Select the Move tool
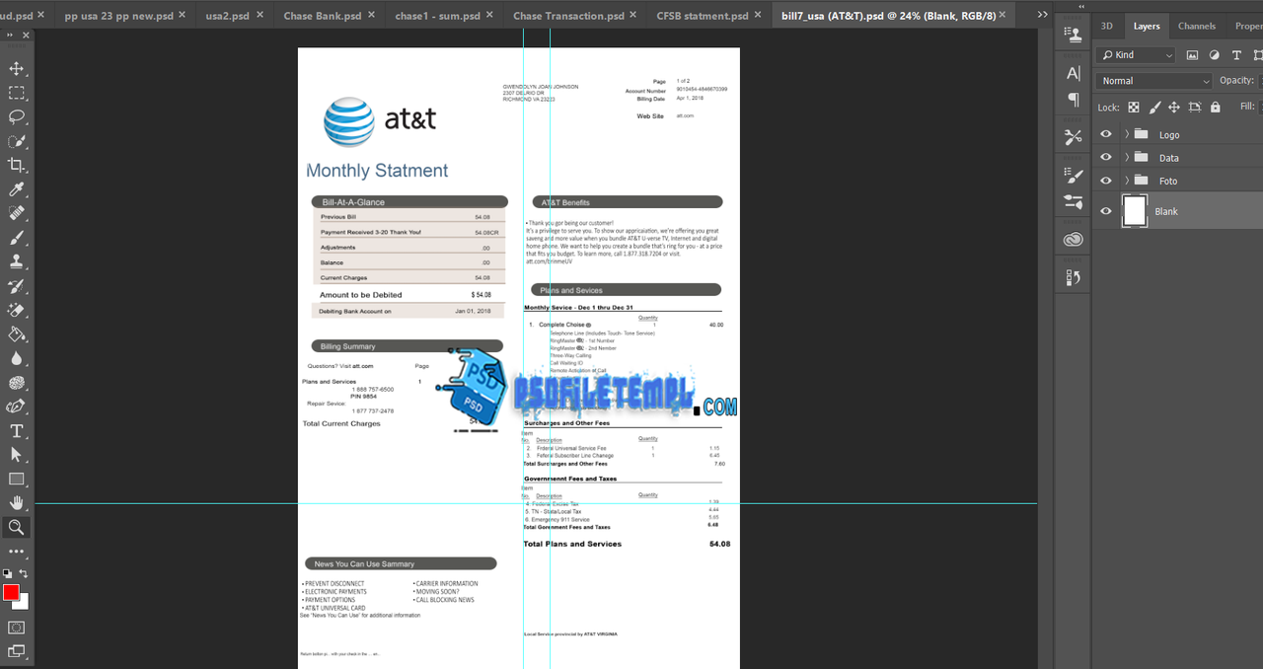Image resolution: width=1263 pixels, height=669 pixels. point(17,68)
